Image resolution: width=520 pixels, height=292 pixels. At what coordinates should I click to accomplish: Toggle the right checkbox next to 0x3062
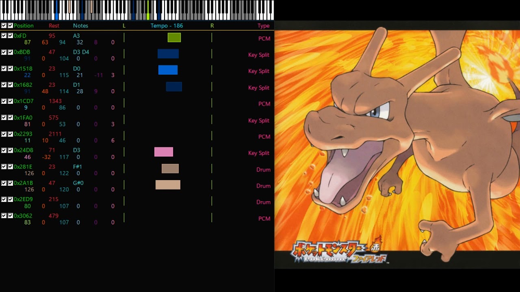(x=10, y=216)
